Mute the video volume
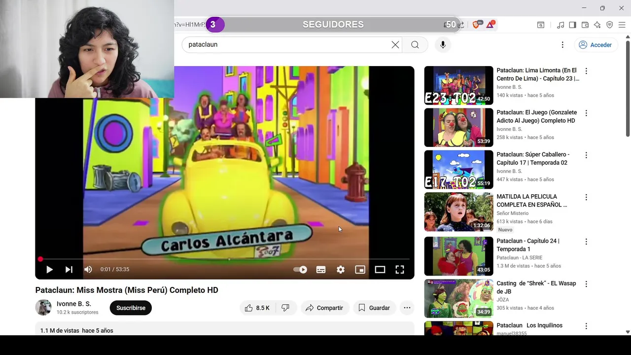The width and height of the screenshot is (631, 355). point(88,269)
